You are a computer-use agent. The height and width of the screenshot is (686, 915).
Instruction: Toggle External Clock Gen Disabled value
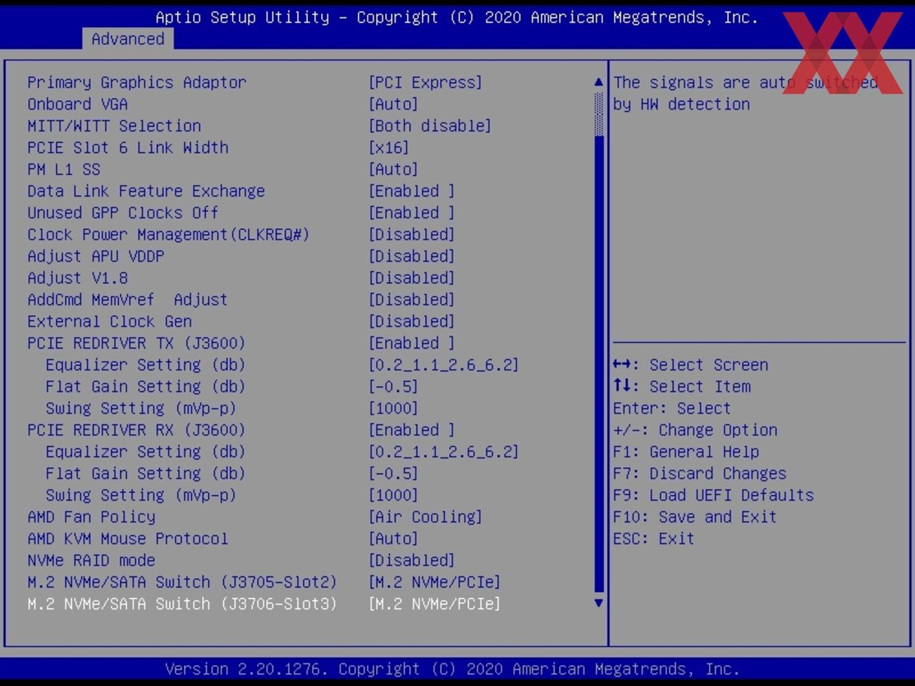coord(411,321)
